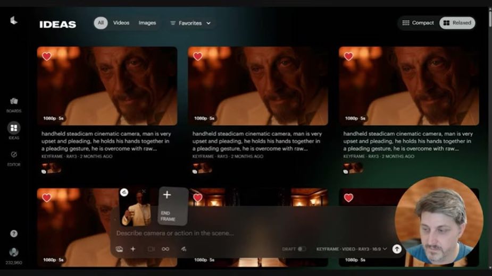Screen dimensions: 492x276
Task: Unfavorite the bottom-right dark red card
Action: click(x=348, y=197)
